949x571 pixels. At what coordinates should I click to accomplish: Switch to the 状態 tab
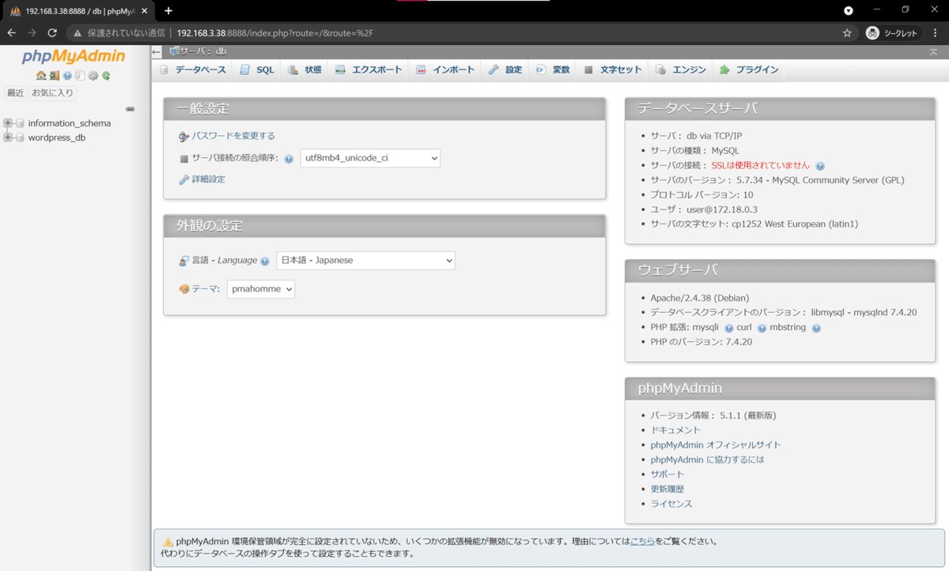[305, 69]
